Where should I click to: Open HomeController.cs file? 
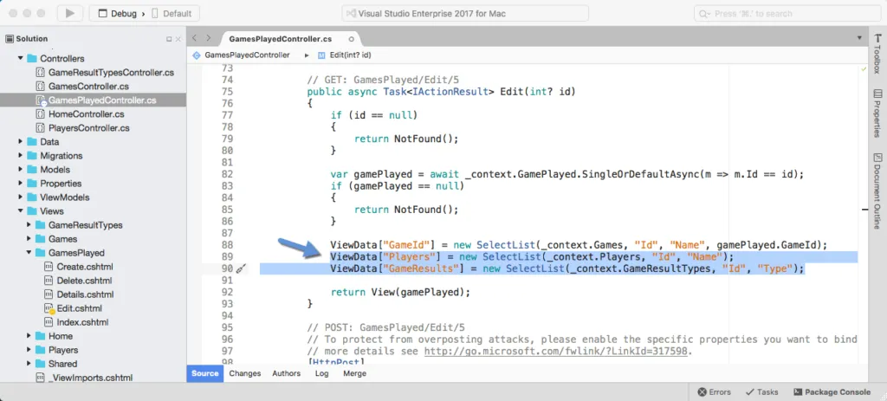(86, 114)
